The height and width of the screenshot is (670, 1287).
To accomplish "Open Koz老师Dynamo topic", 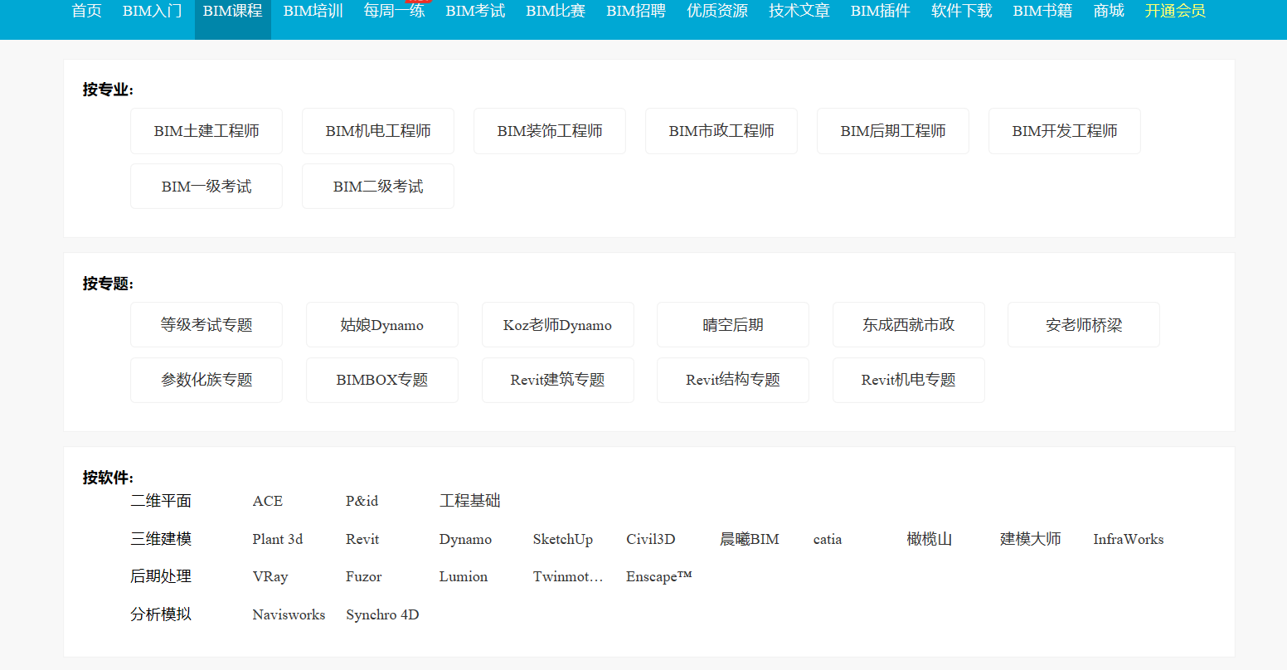I will [558, 325].
